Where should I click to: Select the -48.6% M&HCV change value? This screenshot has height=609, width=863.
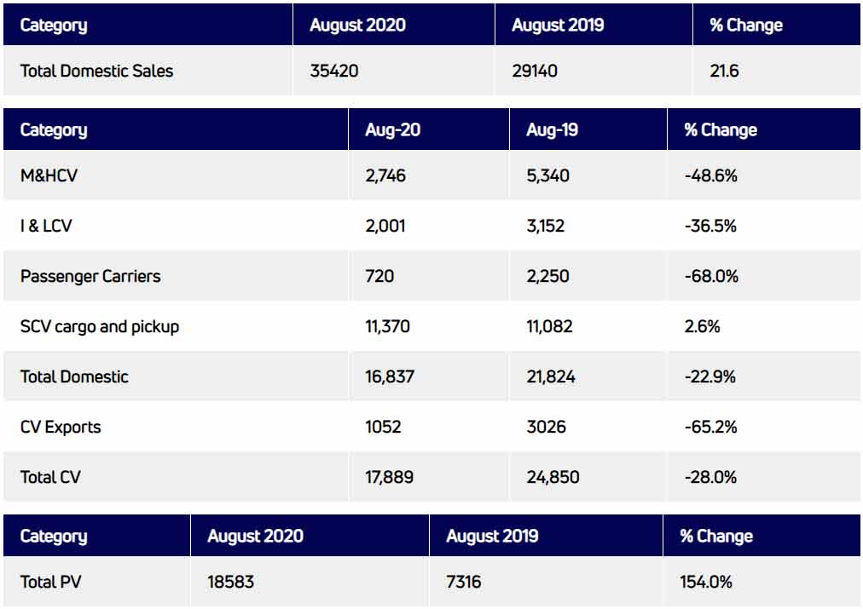(x=710, y=176)
